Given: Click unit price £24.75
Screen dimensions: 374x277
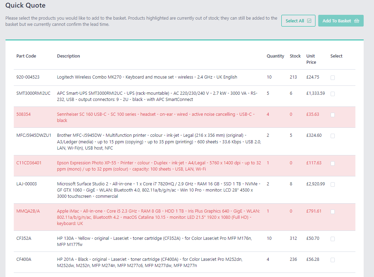Looking at the screenshot, I should (x=313, y=77).
